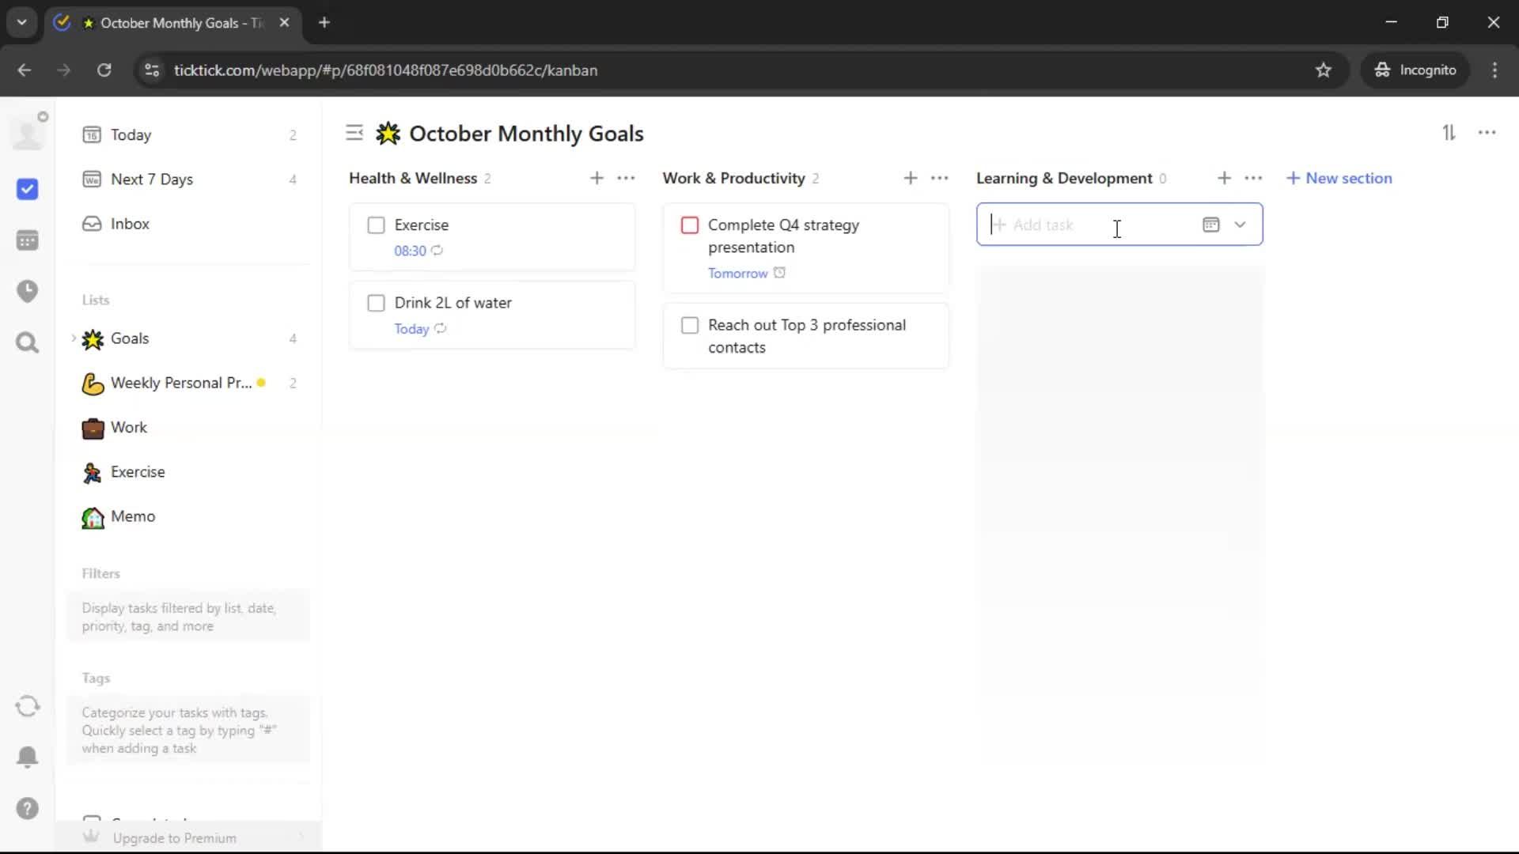Image resolution: width=1519 pixels, height=854 pixels.
Task: Add task plus in Health & Wellness column
Action: point(597,178)
